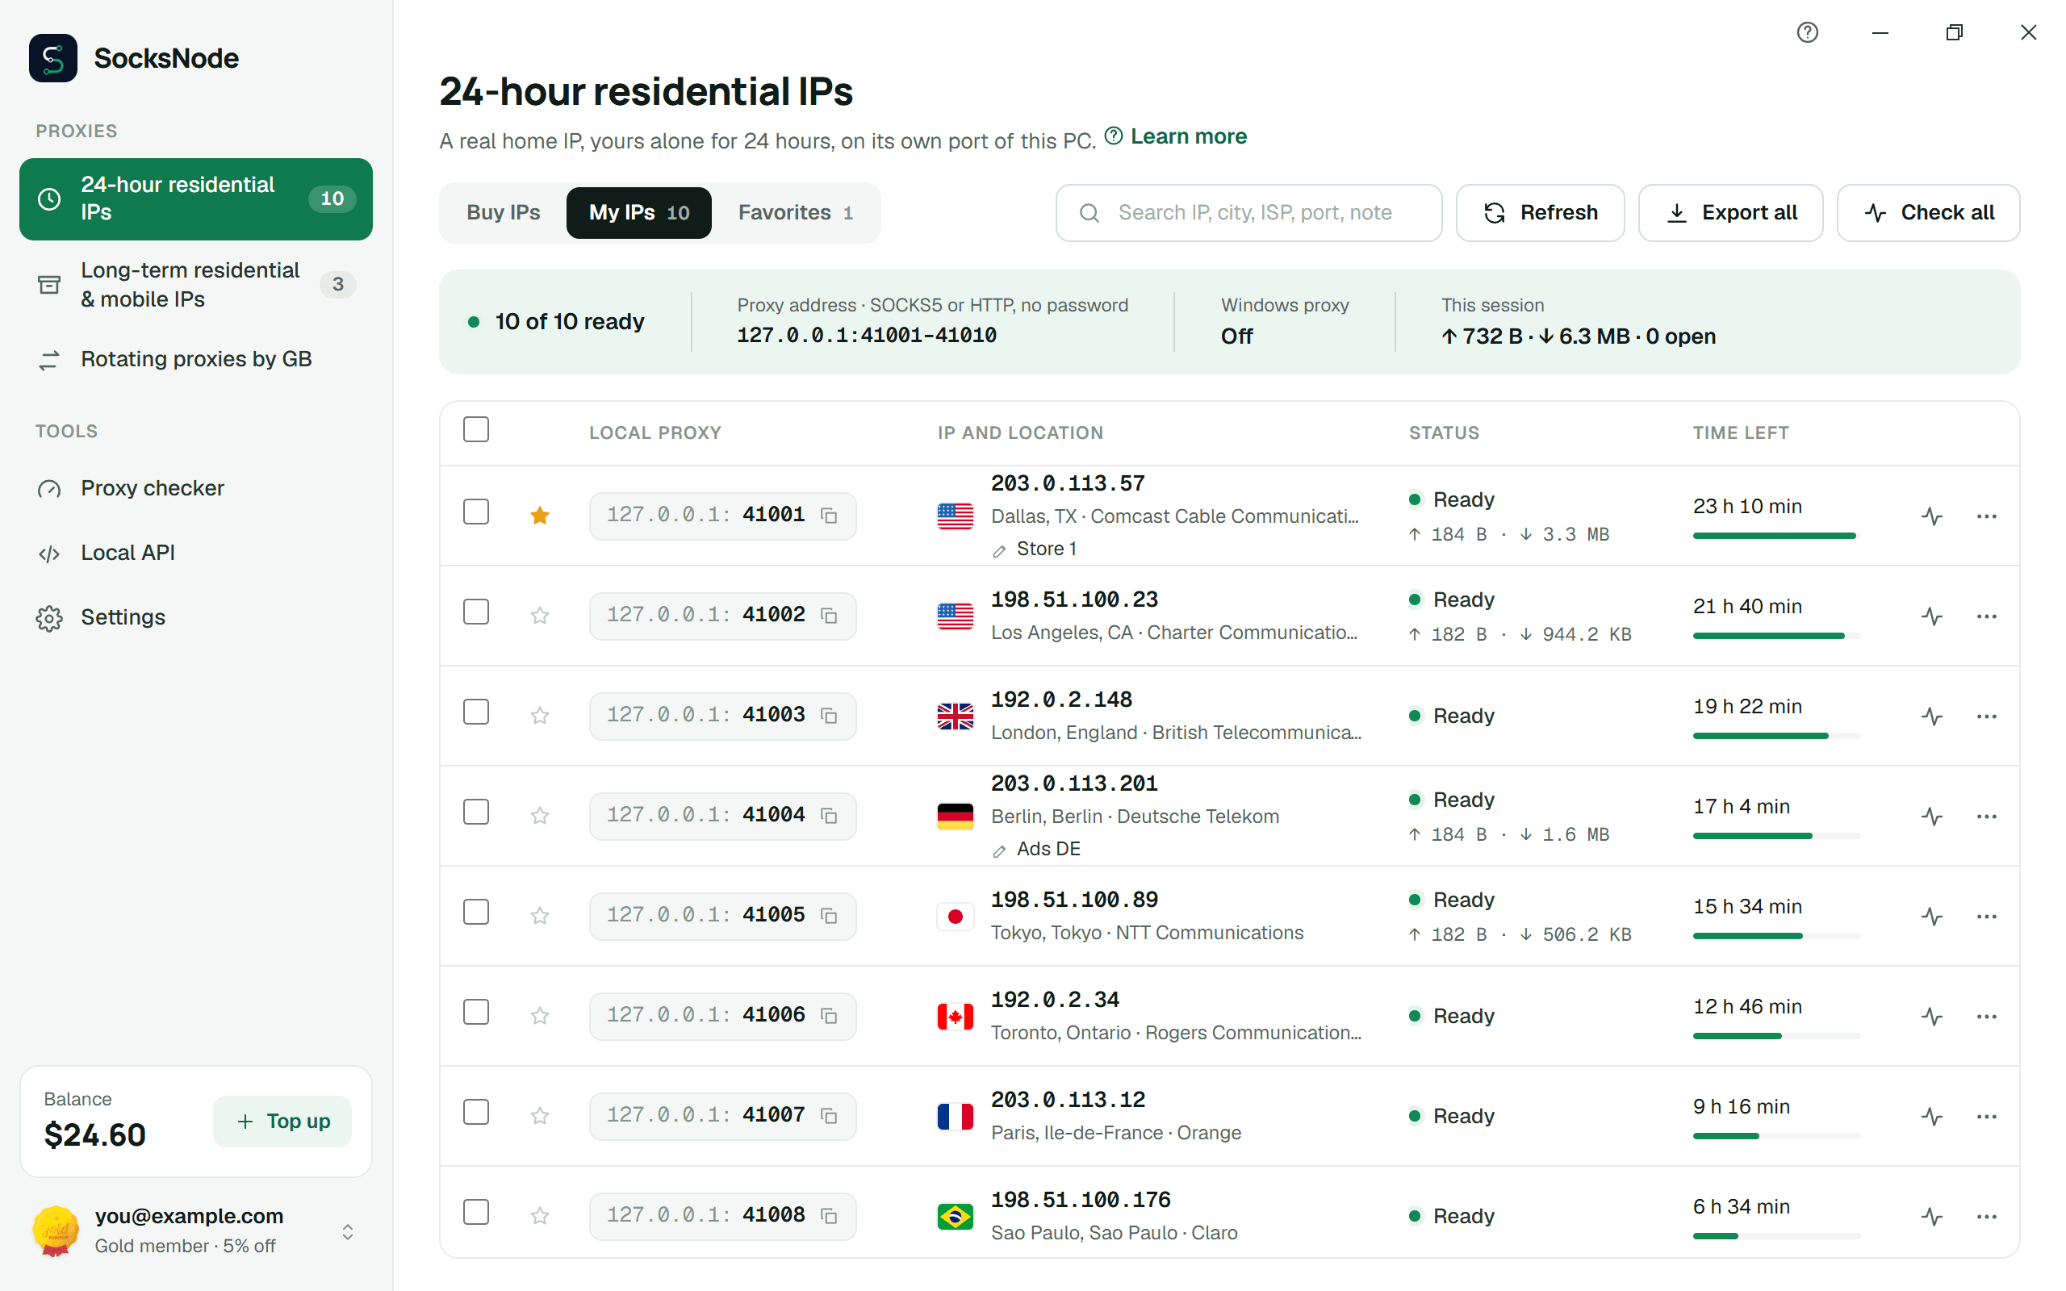Copy local proxy address for port 41001
The image size is (2066, 1291).
828,516
